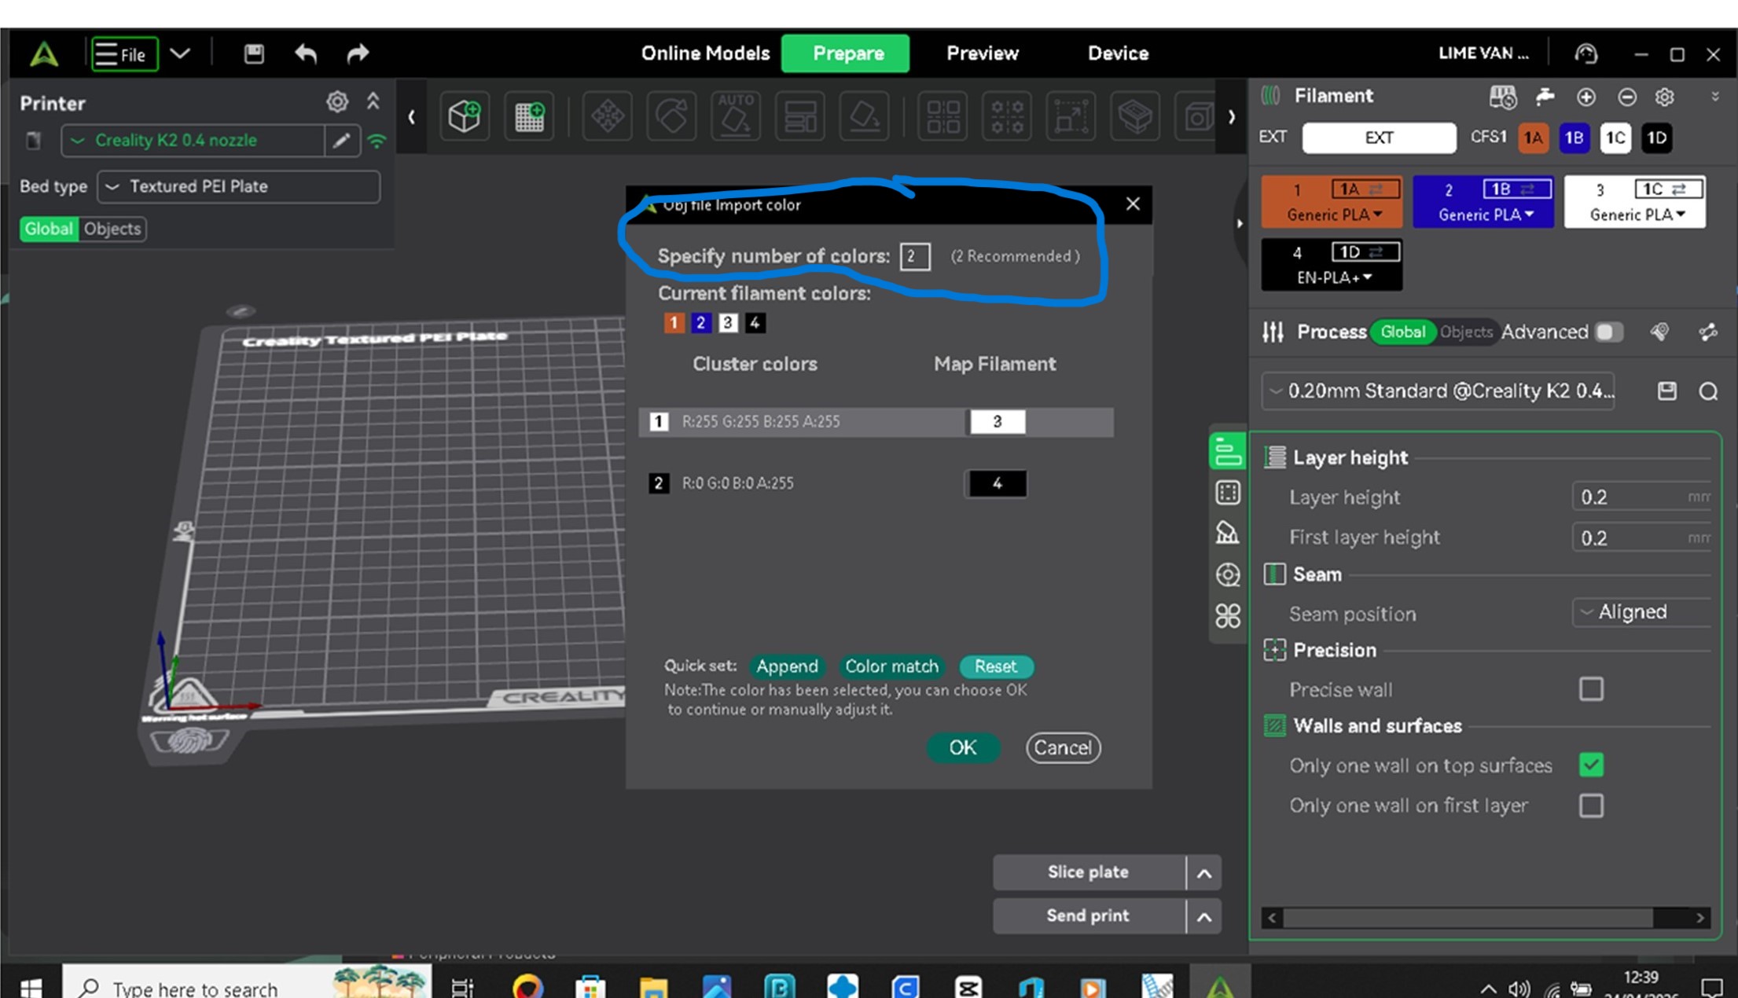Toggle the Advanced process switch

[x=1608, y=332]
